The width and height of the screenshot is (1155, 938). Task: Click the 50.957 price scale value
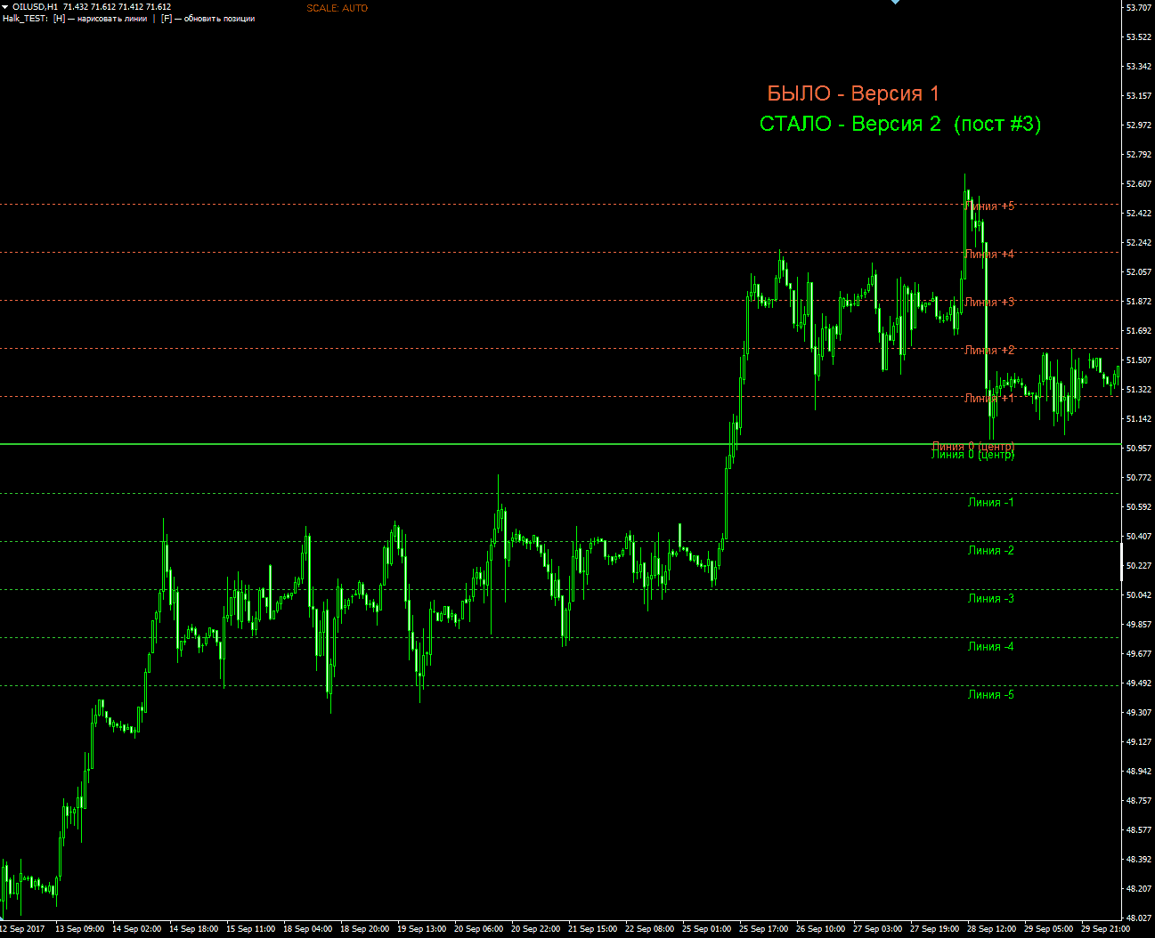[x=1138, y=448]
